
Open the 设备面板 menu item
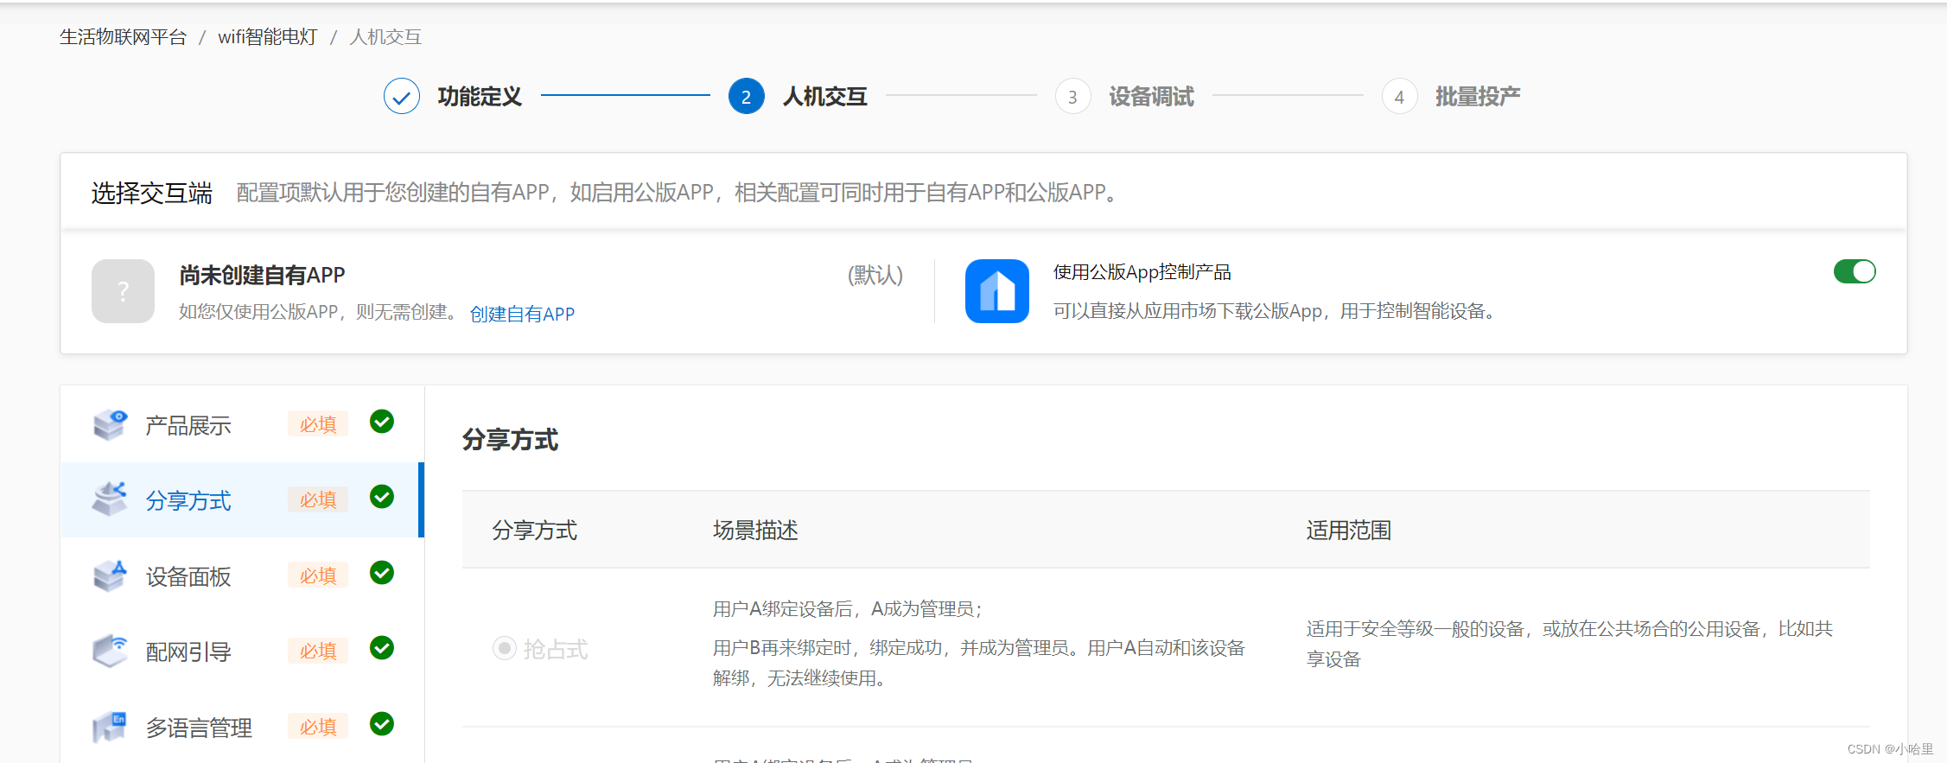(x=242, y=575)
